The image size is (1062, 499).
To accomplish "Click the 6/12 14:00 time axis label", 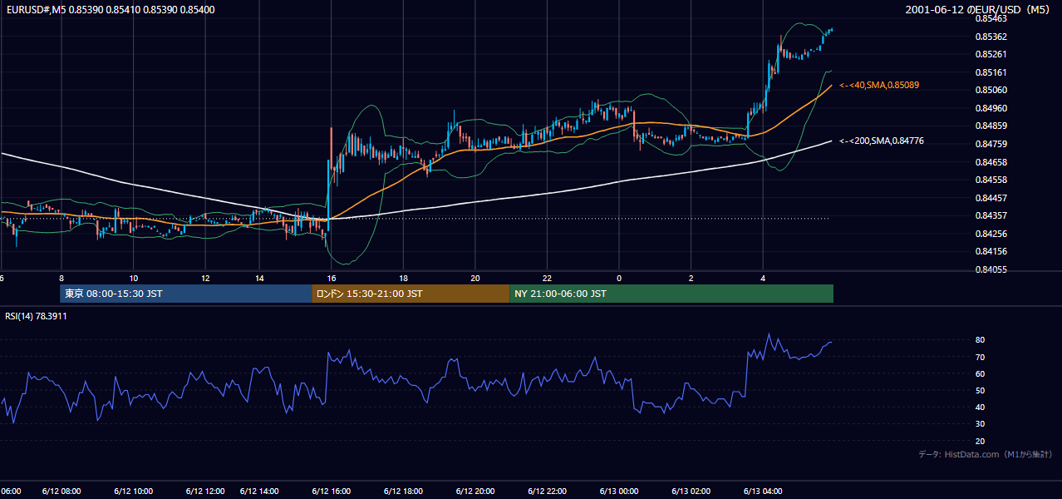I will [259, 491].
